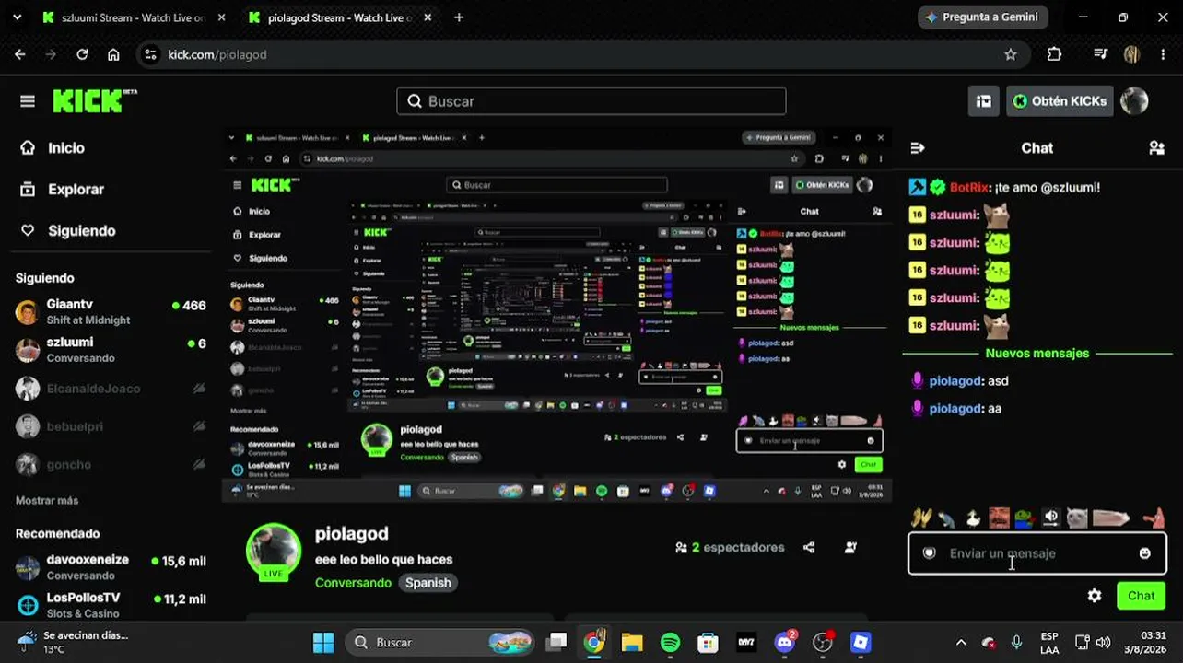Click the Conversando category link under piolagod
Screen dimensions: 1183x663
(353, 582)
